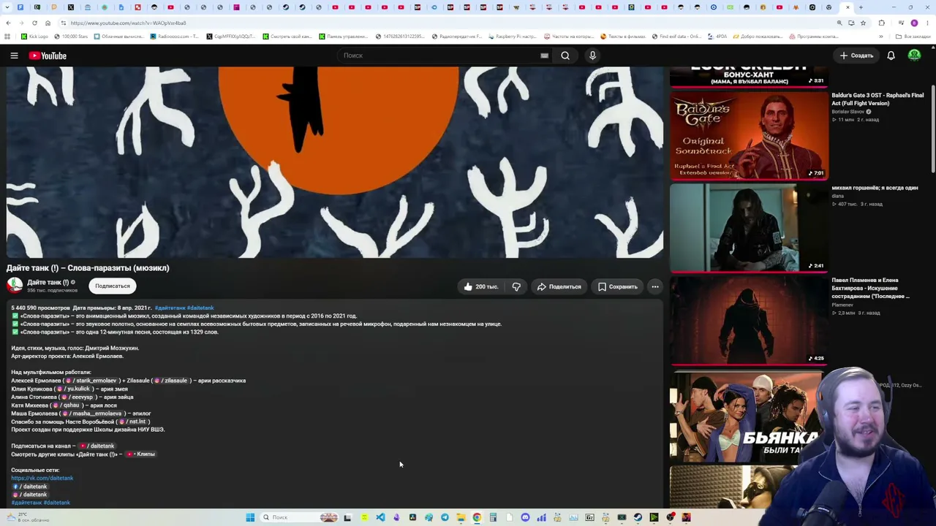
Task: Click the browser address bar URL
Action: click(129, 23)
